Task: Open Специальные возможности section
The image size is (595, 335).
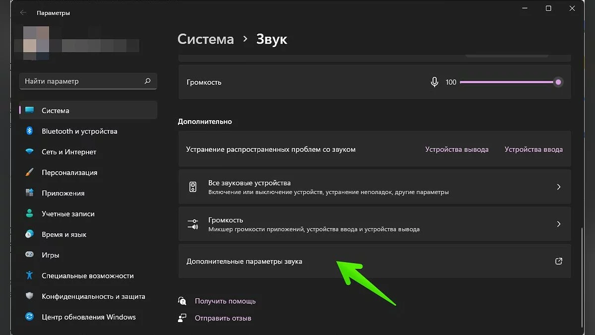Action: [x=87, y=276]
